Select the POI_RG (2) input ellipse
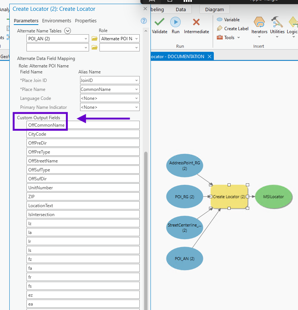298x310 pixels. [184, 196]
